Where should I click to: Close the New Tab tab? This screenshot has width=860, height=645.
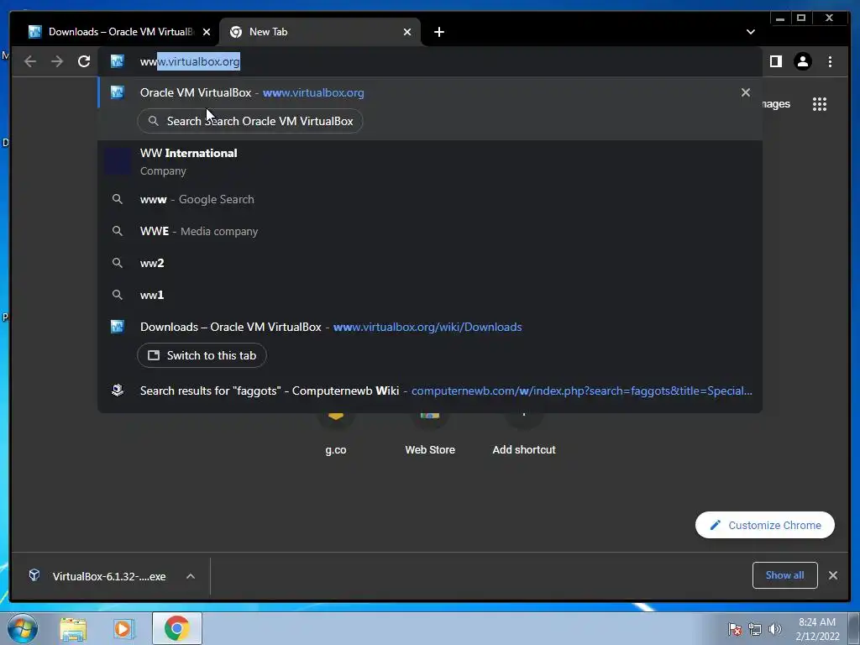coord(407,32)
